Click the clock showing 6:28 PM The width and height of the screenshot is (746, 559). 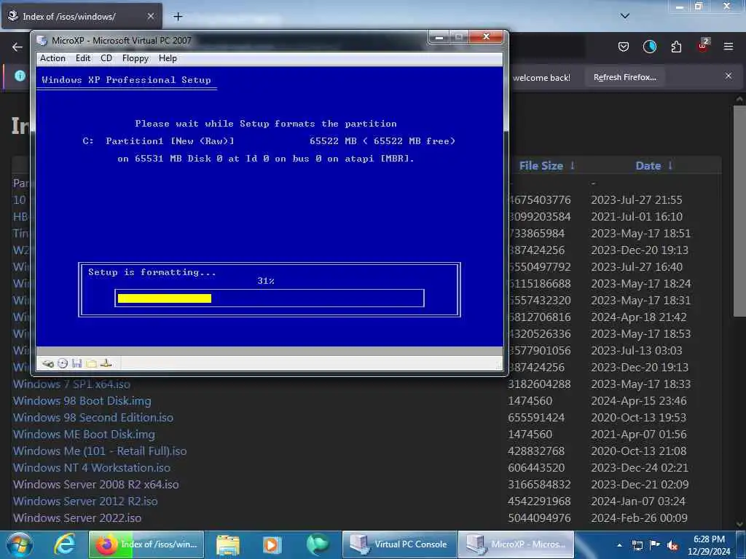(x=709, y=539)
